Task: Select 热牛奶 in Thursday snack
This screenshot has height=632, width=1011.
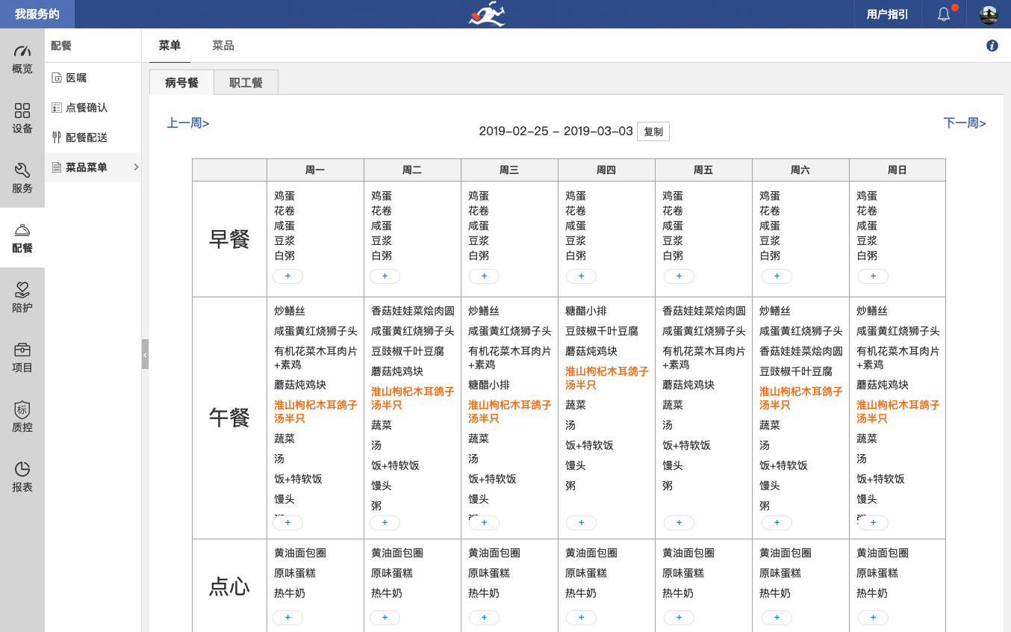Action: (581, 593)
